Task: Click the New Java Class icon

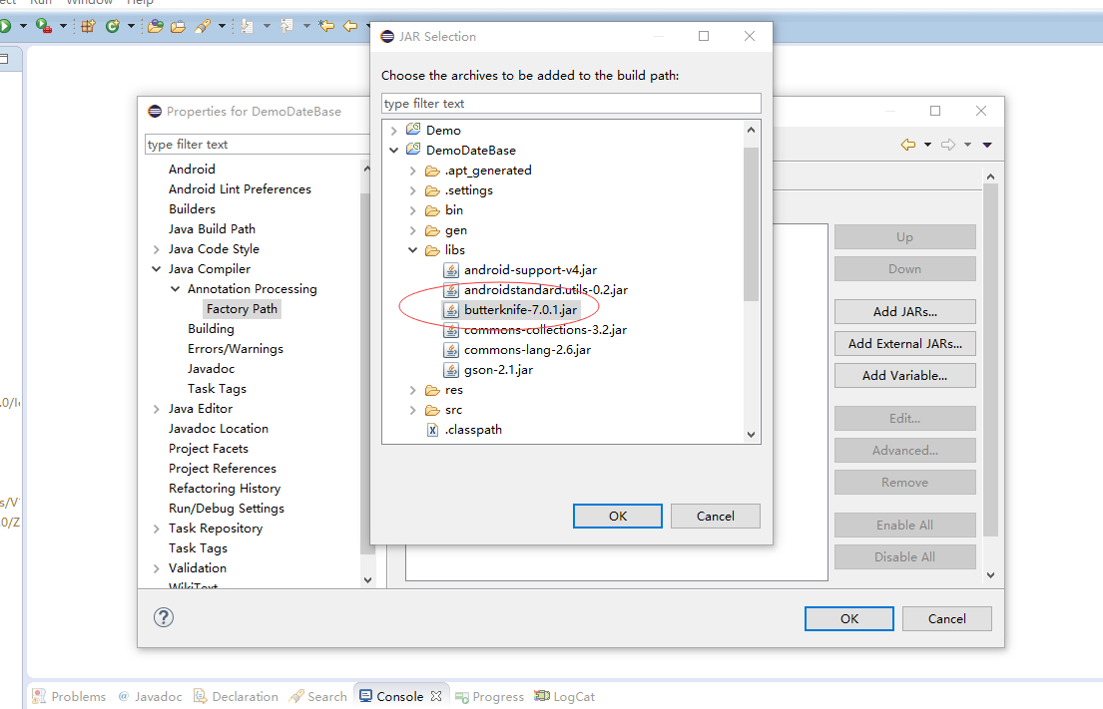Action: point(113,26)
